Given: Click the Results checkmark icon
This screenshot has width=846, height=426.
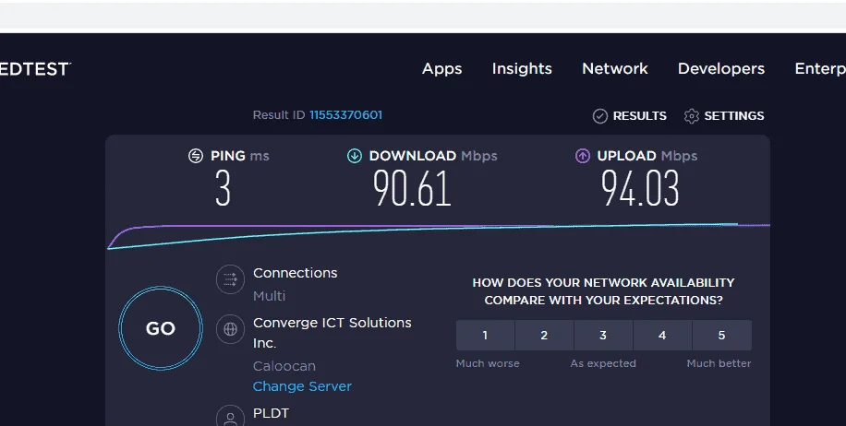Looking at the screenshot, I should (600, 116).
